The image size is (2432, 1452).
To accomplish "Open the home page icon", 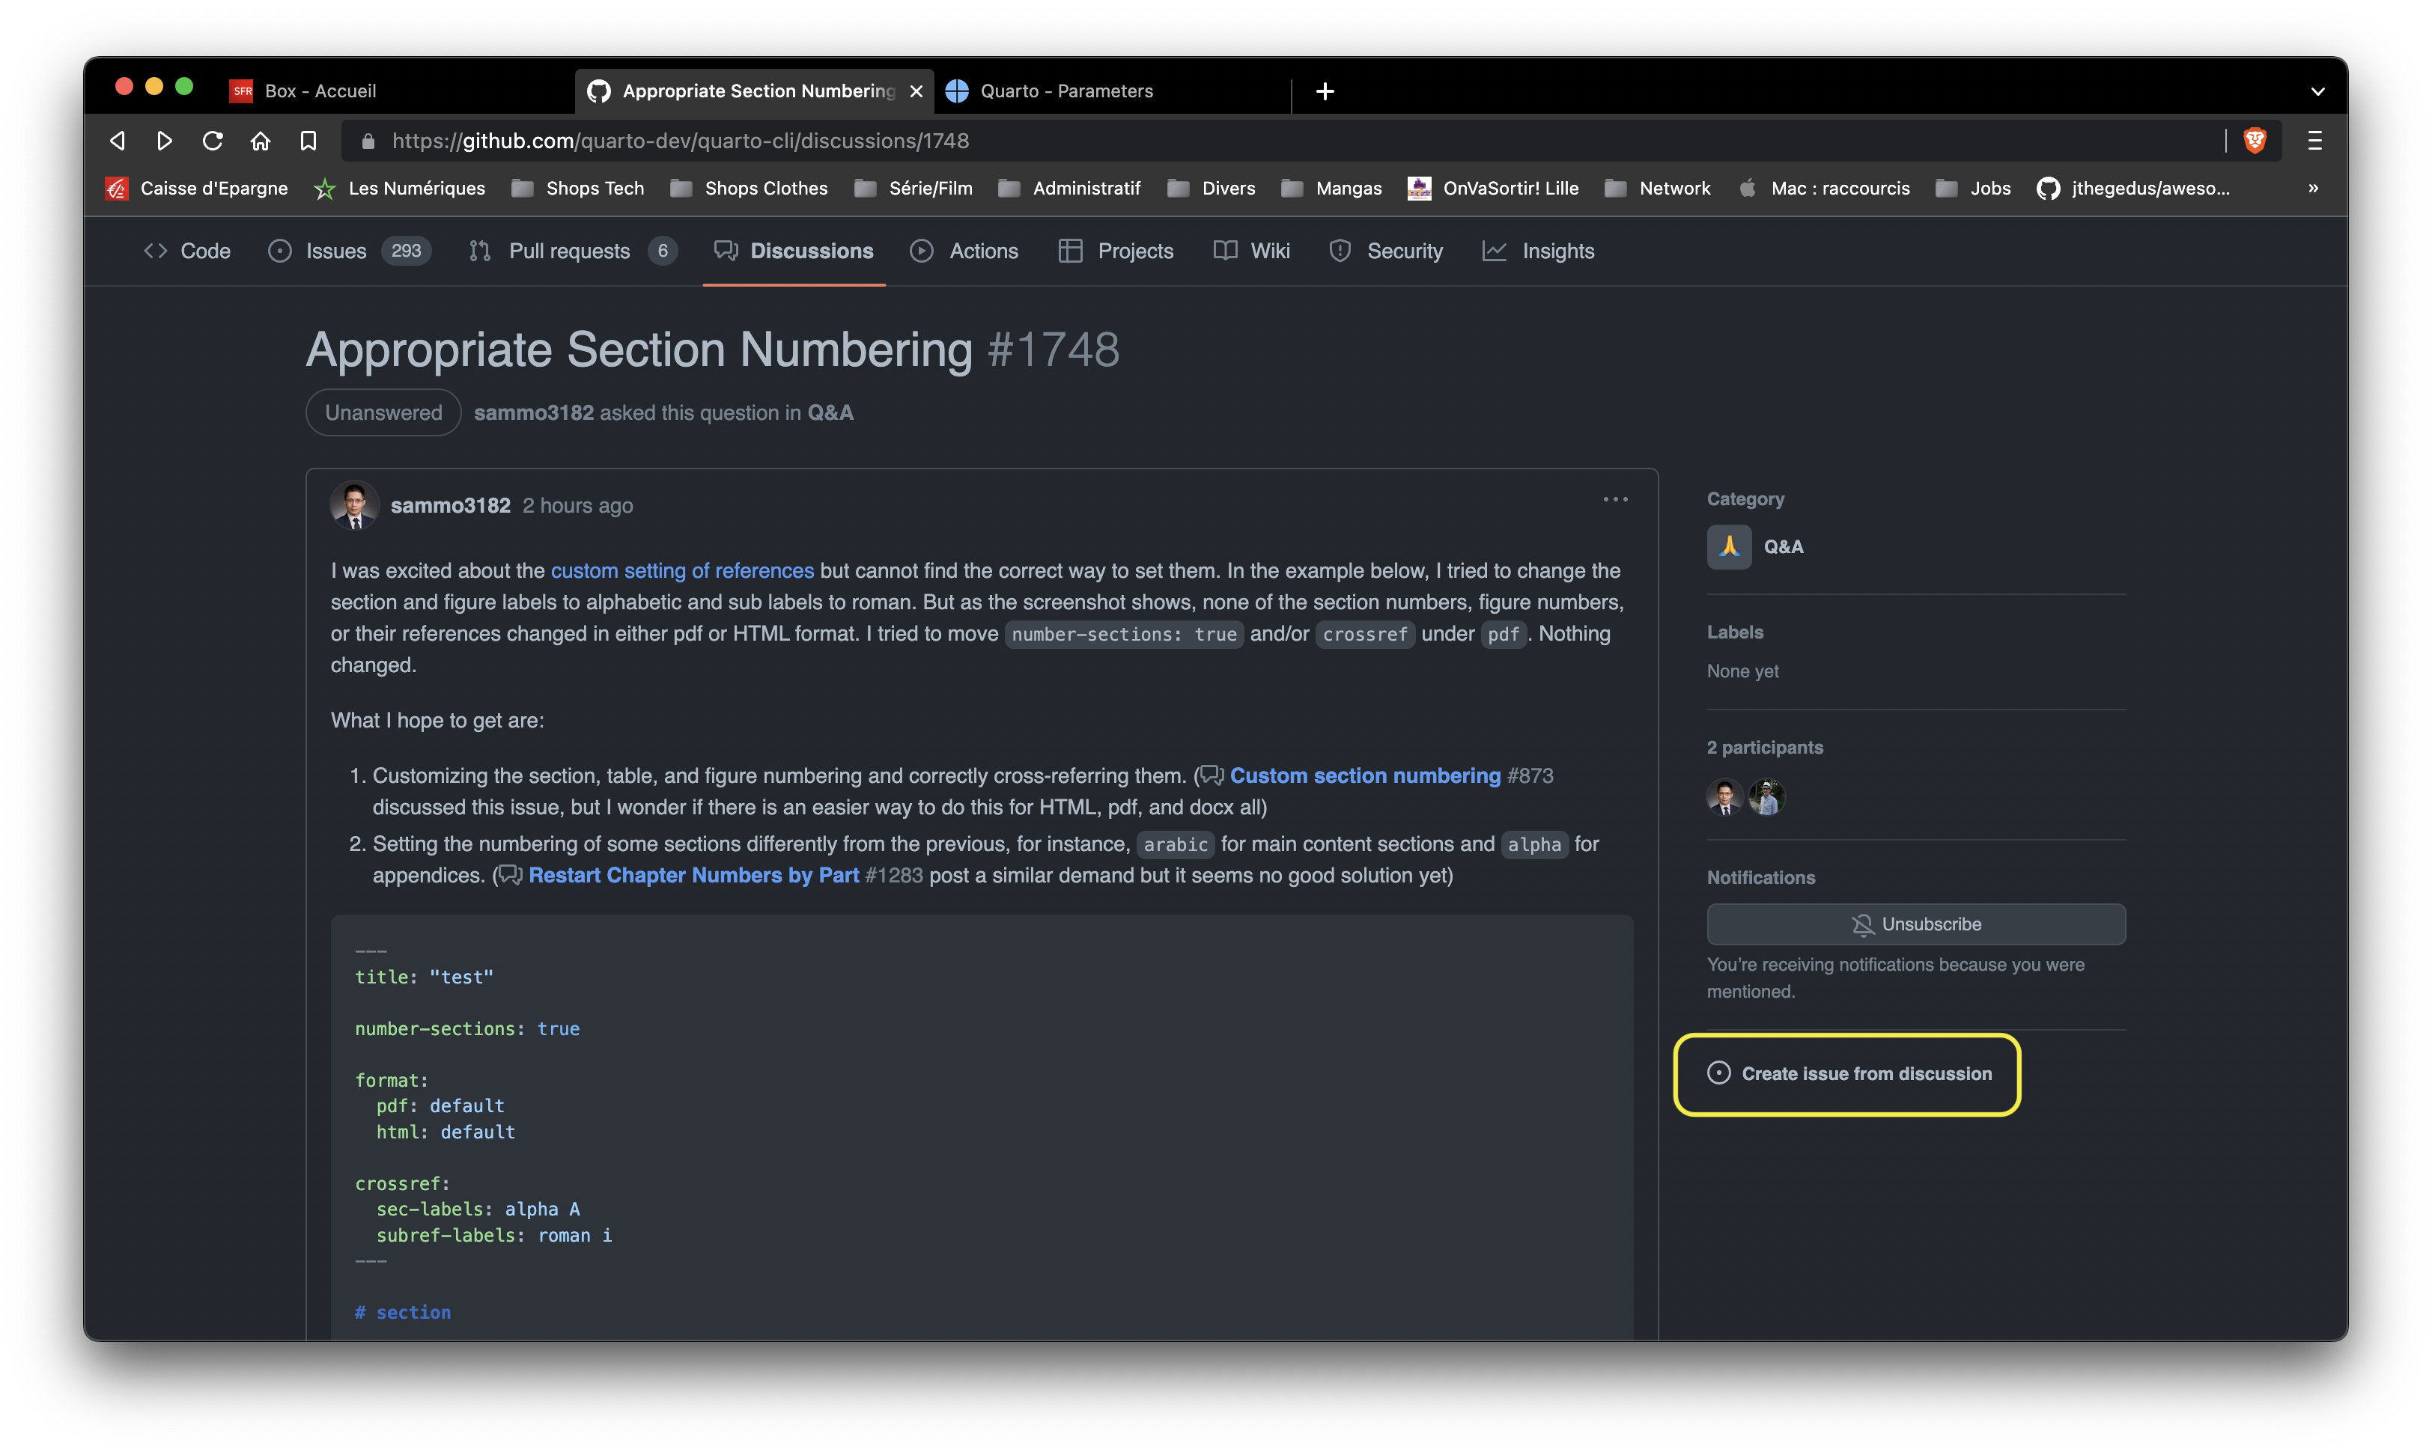I will [261, 141].
